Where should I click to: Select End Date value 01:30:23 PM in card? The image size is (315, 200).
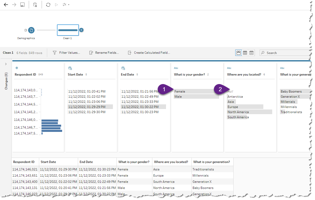(x=140, y=112)
